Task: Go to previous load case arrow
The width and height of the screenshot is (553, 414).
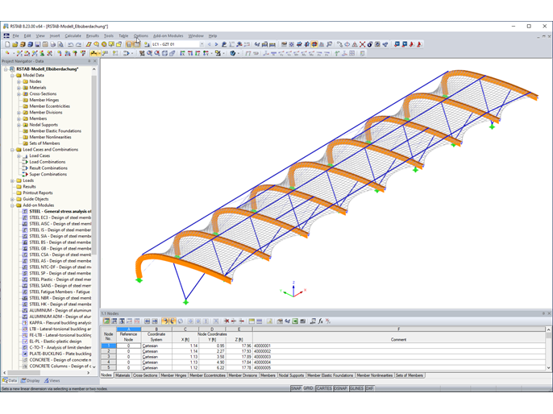Action: pyautogui.click(x=209, y=44)
